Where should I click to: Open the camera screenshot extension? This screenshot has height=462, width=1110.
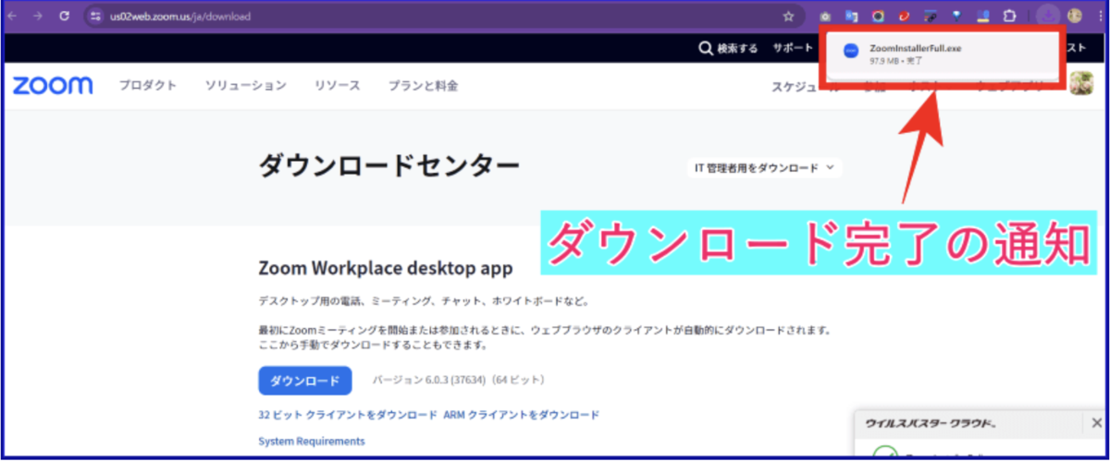[826, 16]
